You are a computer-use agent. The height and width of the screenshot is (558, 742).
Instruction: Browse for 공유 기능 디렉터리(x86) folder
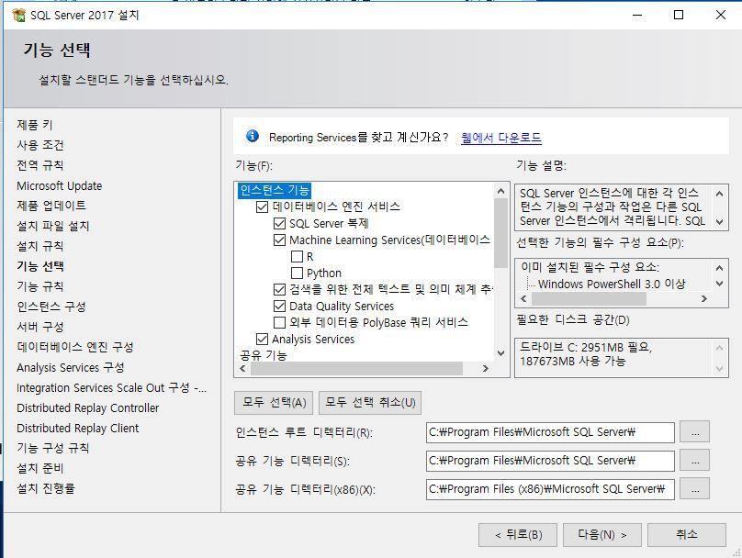(x=694, y=488)
